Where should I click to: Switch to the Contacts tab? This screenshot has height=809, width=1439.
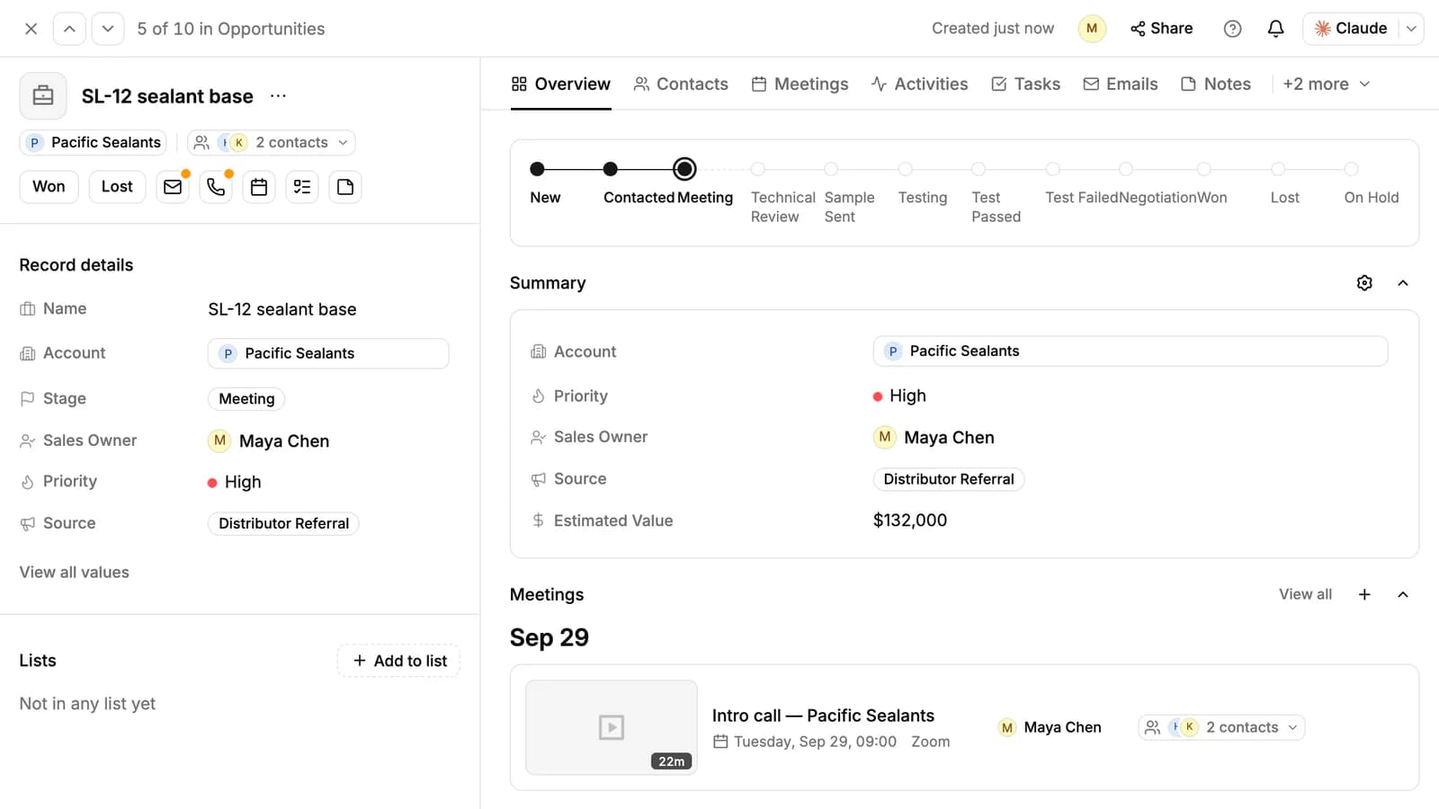(x=681, y=84)
